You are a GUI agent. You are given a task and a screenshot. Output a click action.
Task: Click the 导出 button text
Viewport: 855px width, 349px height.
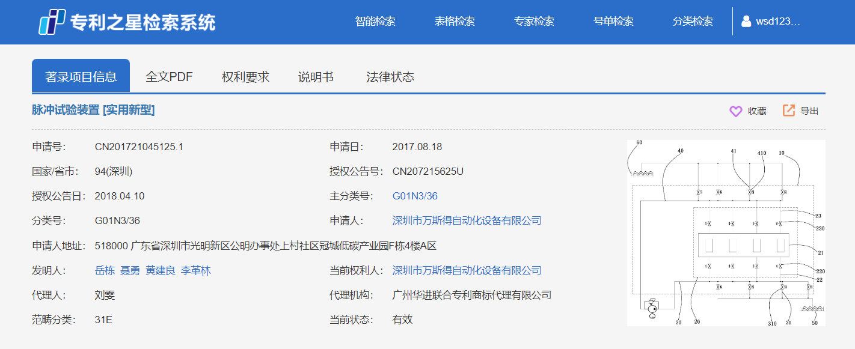(x=809, y=111)
